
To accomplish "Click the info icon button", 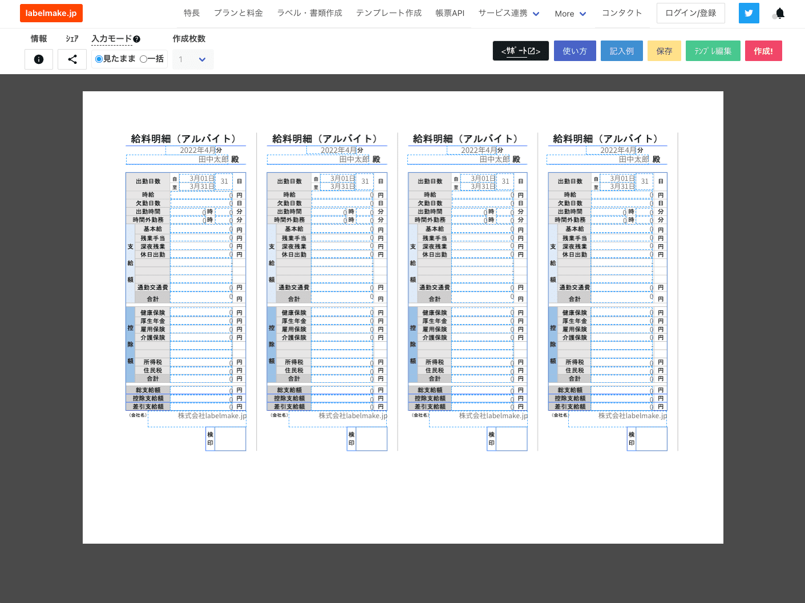I will click(x=39, y=59).
